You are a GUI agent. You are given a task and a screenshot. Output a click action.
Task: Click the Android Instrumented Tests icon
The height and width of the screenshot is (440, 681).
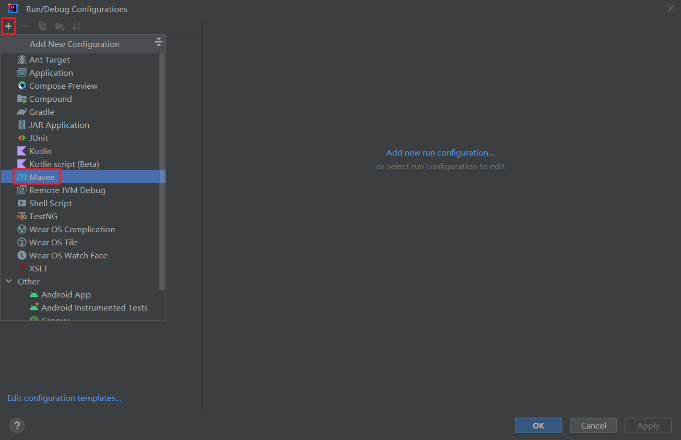point(34,307)
